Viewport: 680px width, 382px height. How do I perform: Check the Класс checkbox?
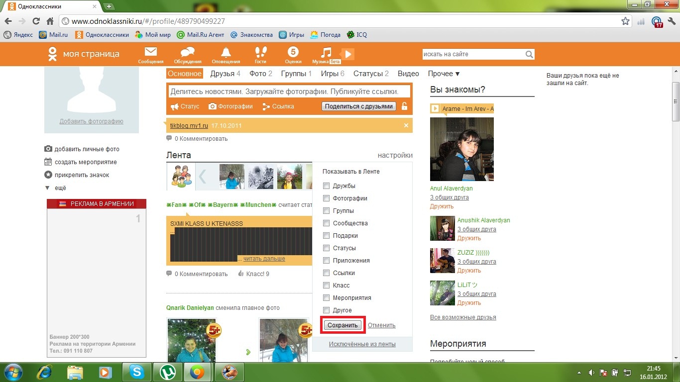tap(327, 285)
